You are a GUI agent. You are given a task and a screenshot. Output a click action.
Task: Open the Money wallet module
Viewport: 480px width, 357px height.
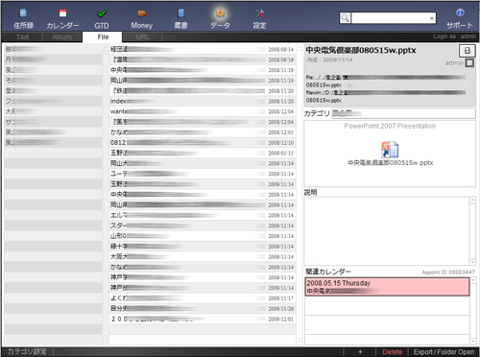coord(141,19)
